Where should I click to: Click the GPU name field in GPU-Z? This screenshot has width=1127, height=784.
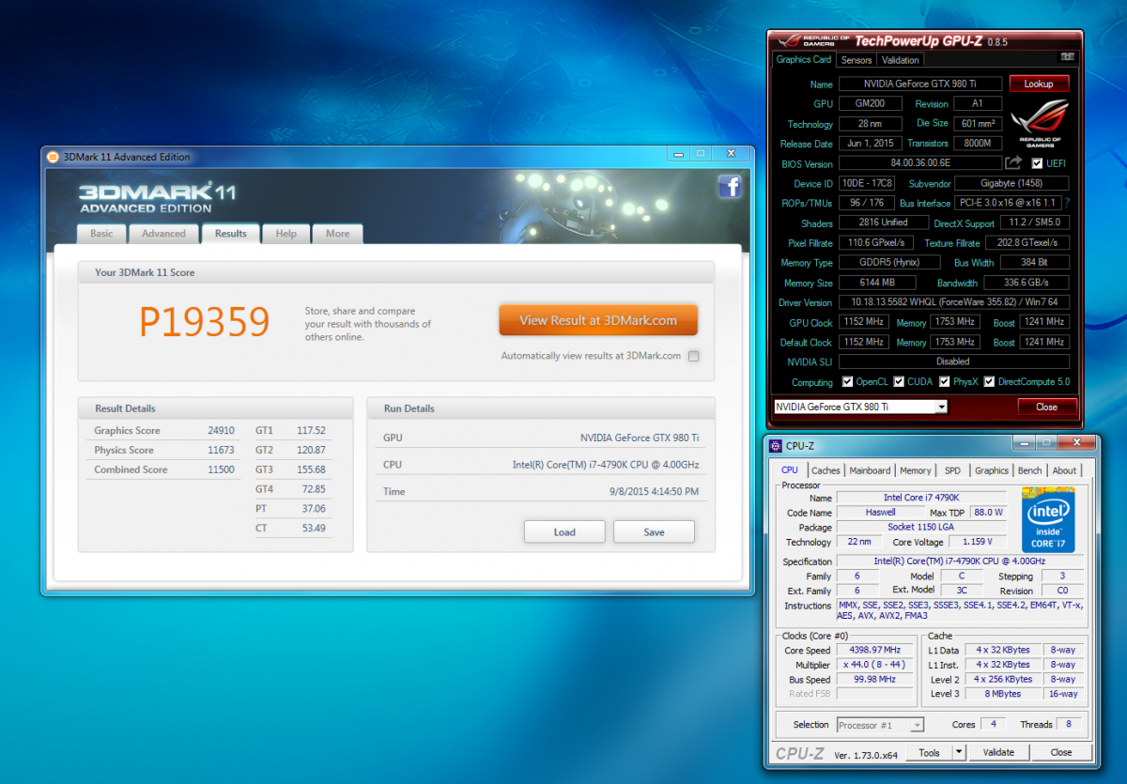[920, 84]
